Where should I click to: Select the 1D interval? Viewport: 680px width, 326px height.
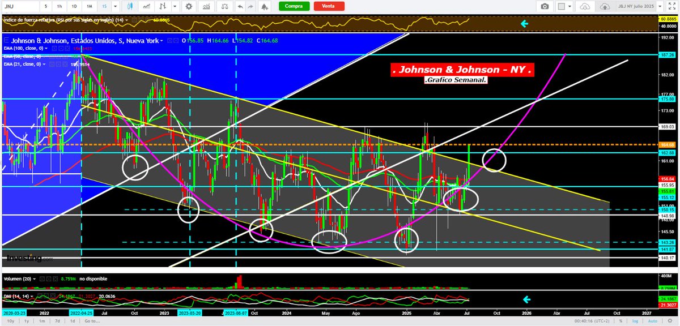pos(74,6)
